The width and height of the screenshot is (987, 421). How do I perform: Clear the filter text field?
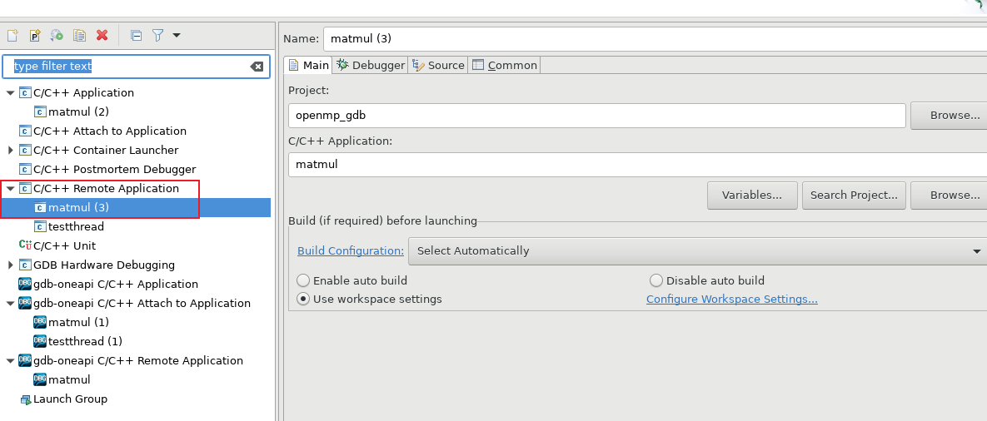(257, 67)
